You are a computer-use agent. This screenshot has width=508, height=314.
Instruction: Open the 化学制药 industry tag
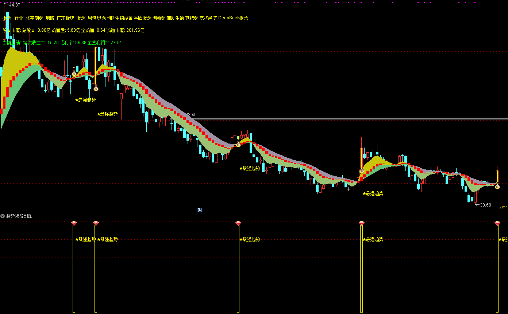[35, 18]
